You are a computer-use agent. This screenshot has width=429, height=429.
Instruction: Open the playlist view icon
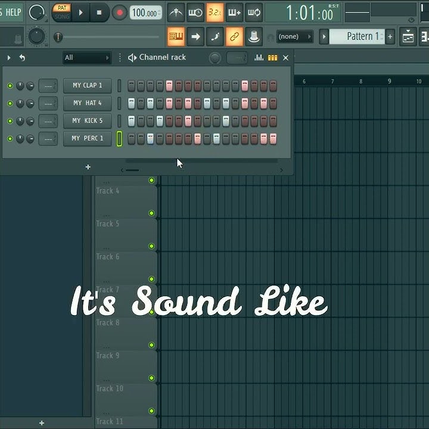click(408, 36)
